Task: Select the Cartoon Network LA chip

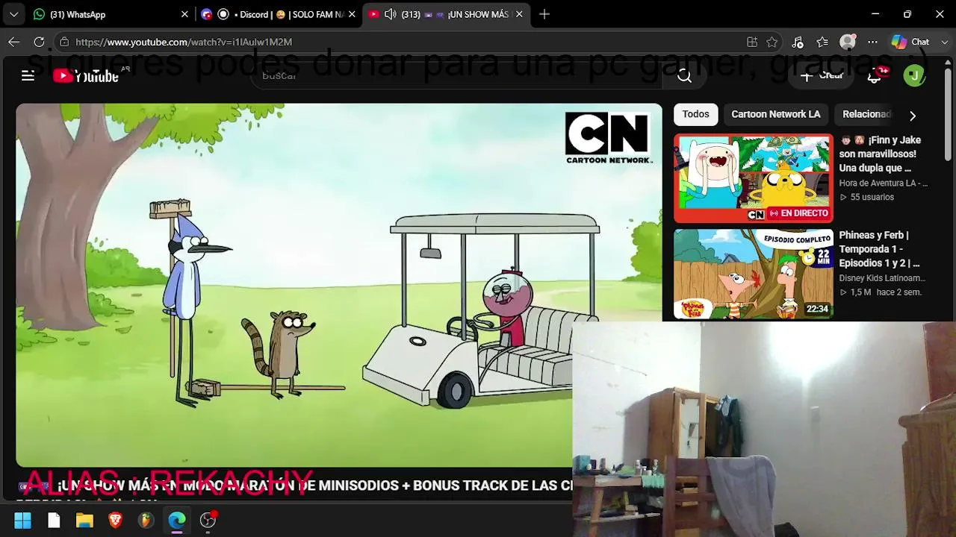Action: coord(775,114)
